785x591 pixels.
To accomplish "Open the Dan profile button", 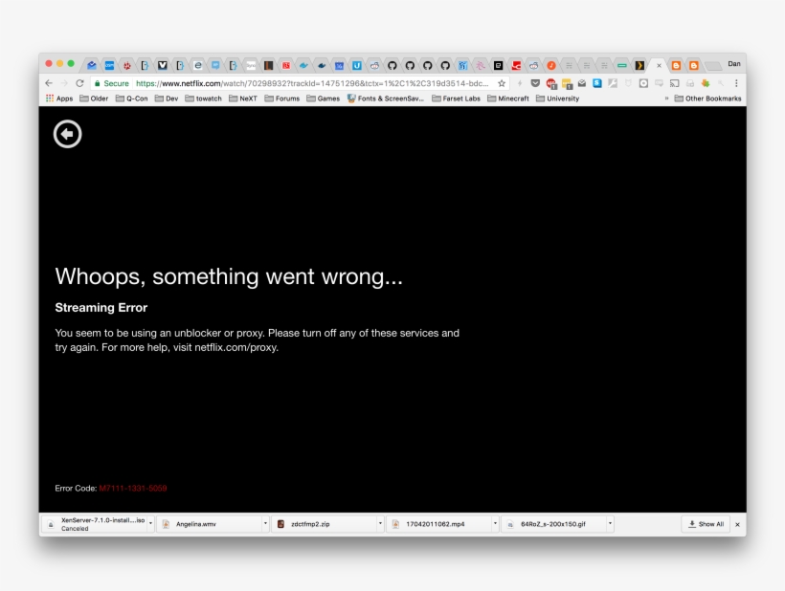I will point(734,64).
